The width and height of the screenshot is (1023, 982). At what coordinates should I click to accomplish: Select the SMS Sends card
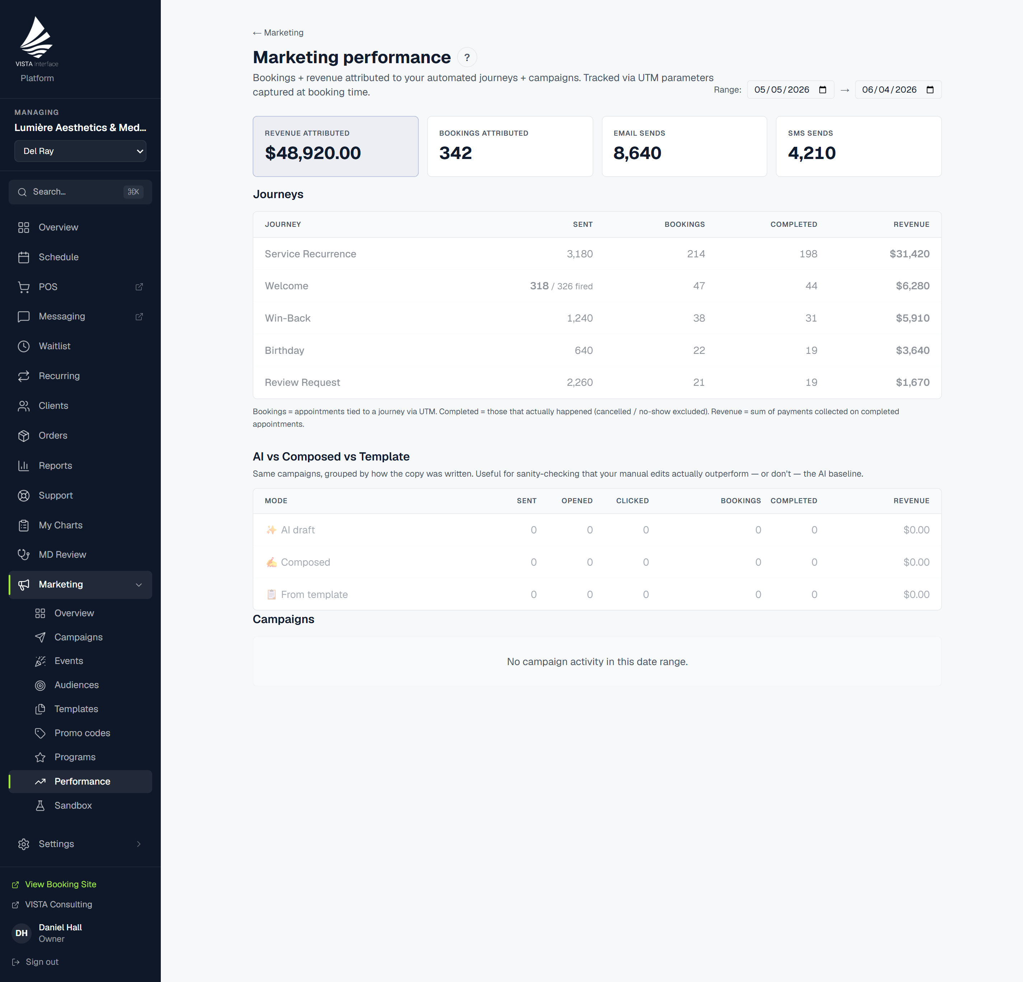coord(859,147)
